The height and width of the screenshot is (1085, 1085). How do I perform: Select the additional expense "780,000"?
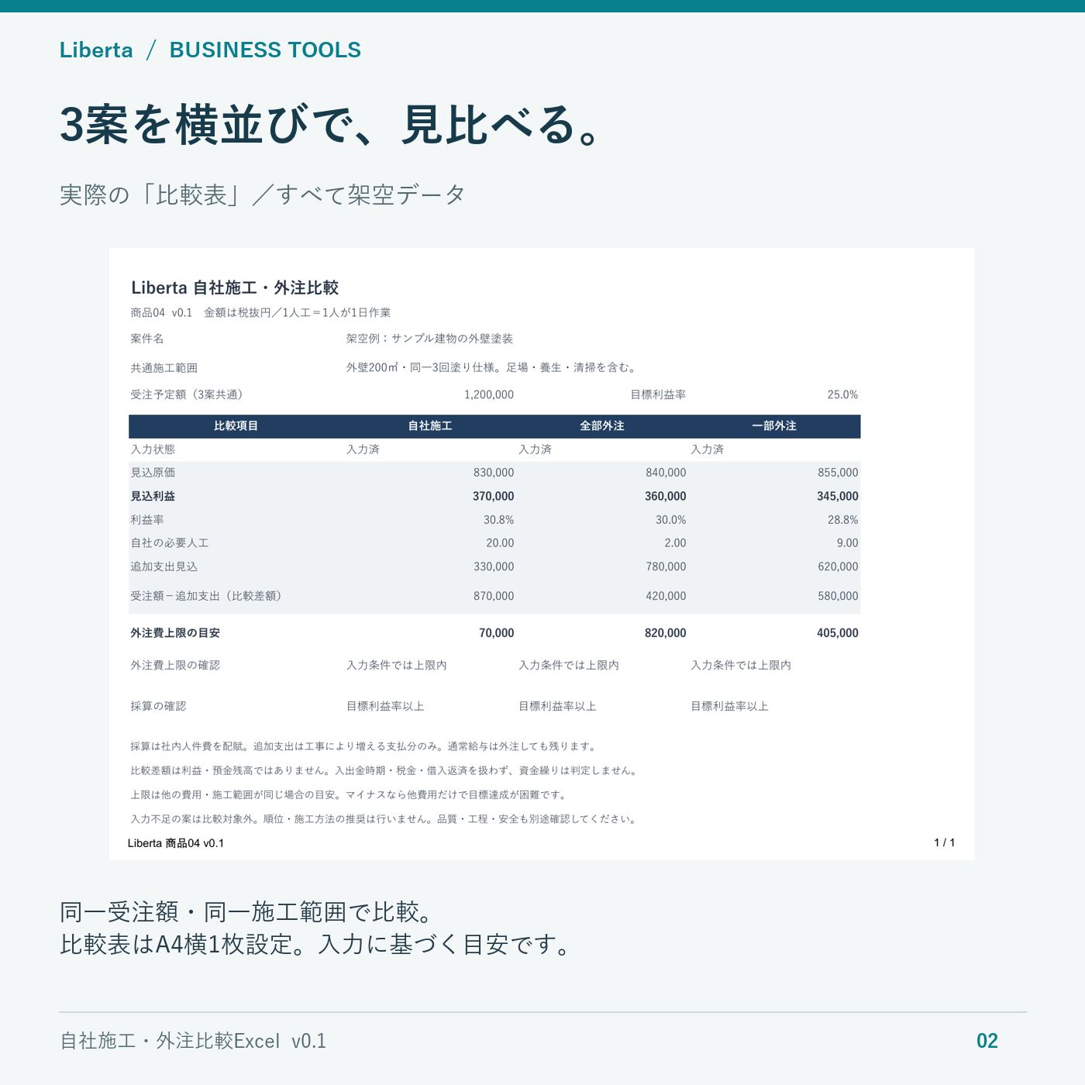pyautogui.click(x=666, y=567)
